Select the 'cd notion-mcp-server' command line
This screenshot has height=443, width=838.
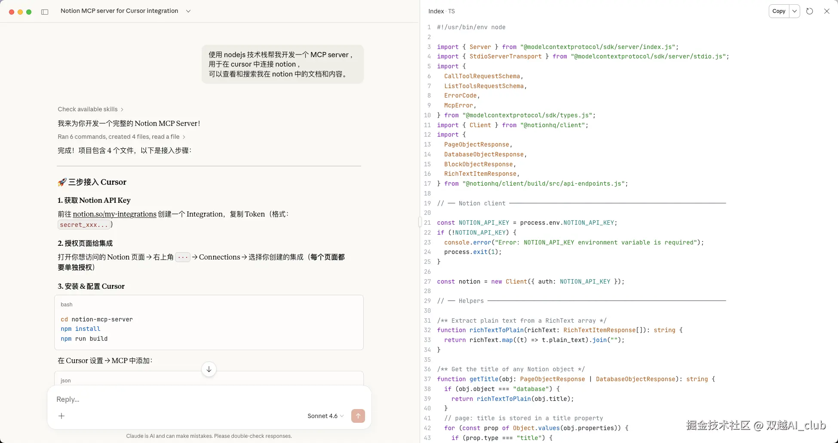(x=97, y=319)
